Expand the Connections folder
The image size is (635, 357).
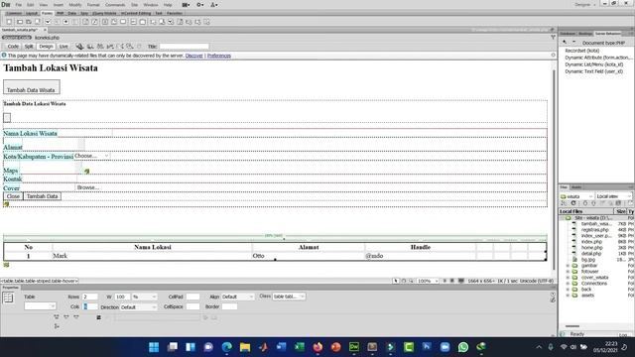pos(568,284)
